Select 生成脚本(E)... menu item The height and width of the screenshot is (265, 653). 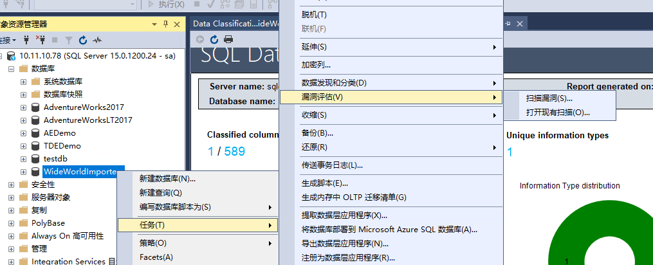[391, 183]
